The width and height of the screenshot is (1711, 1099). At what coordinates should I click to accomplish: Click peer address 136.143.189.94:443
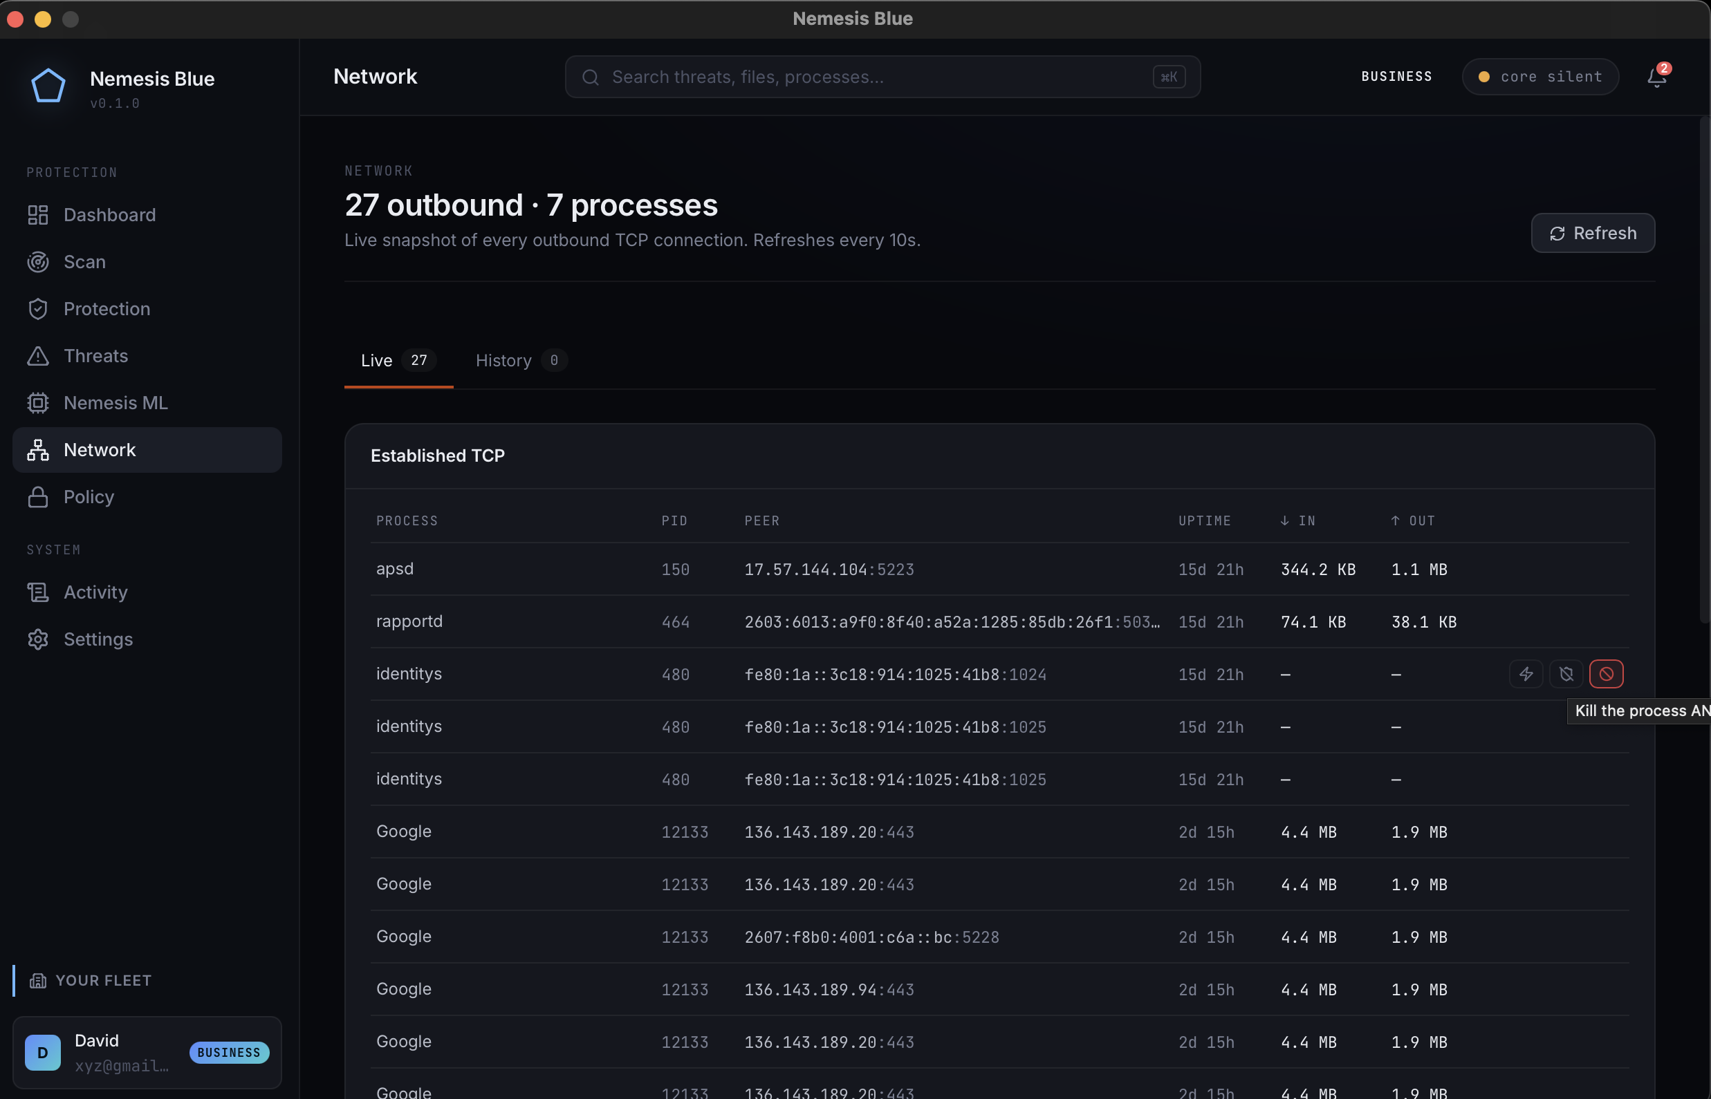coord(829,990)
